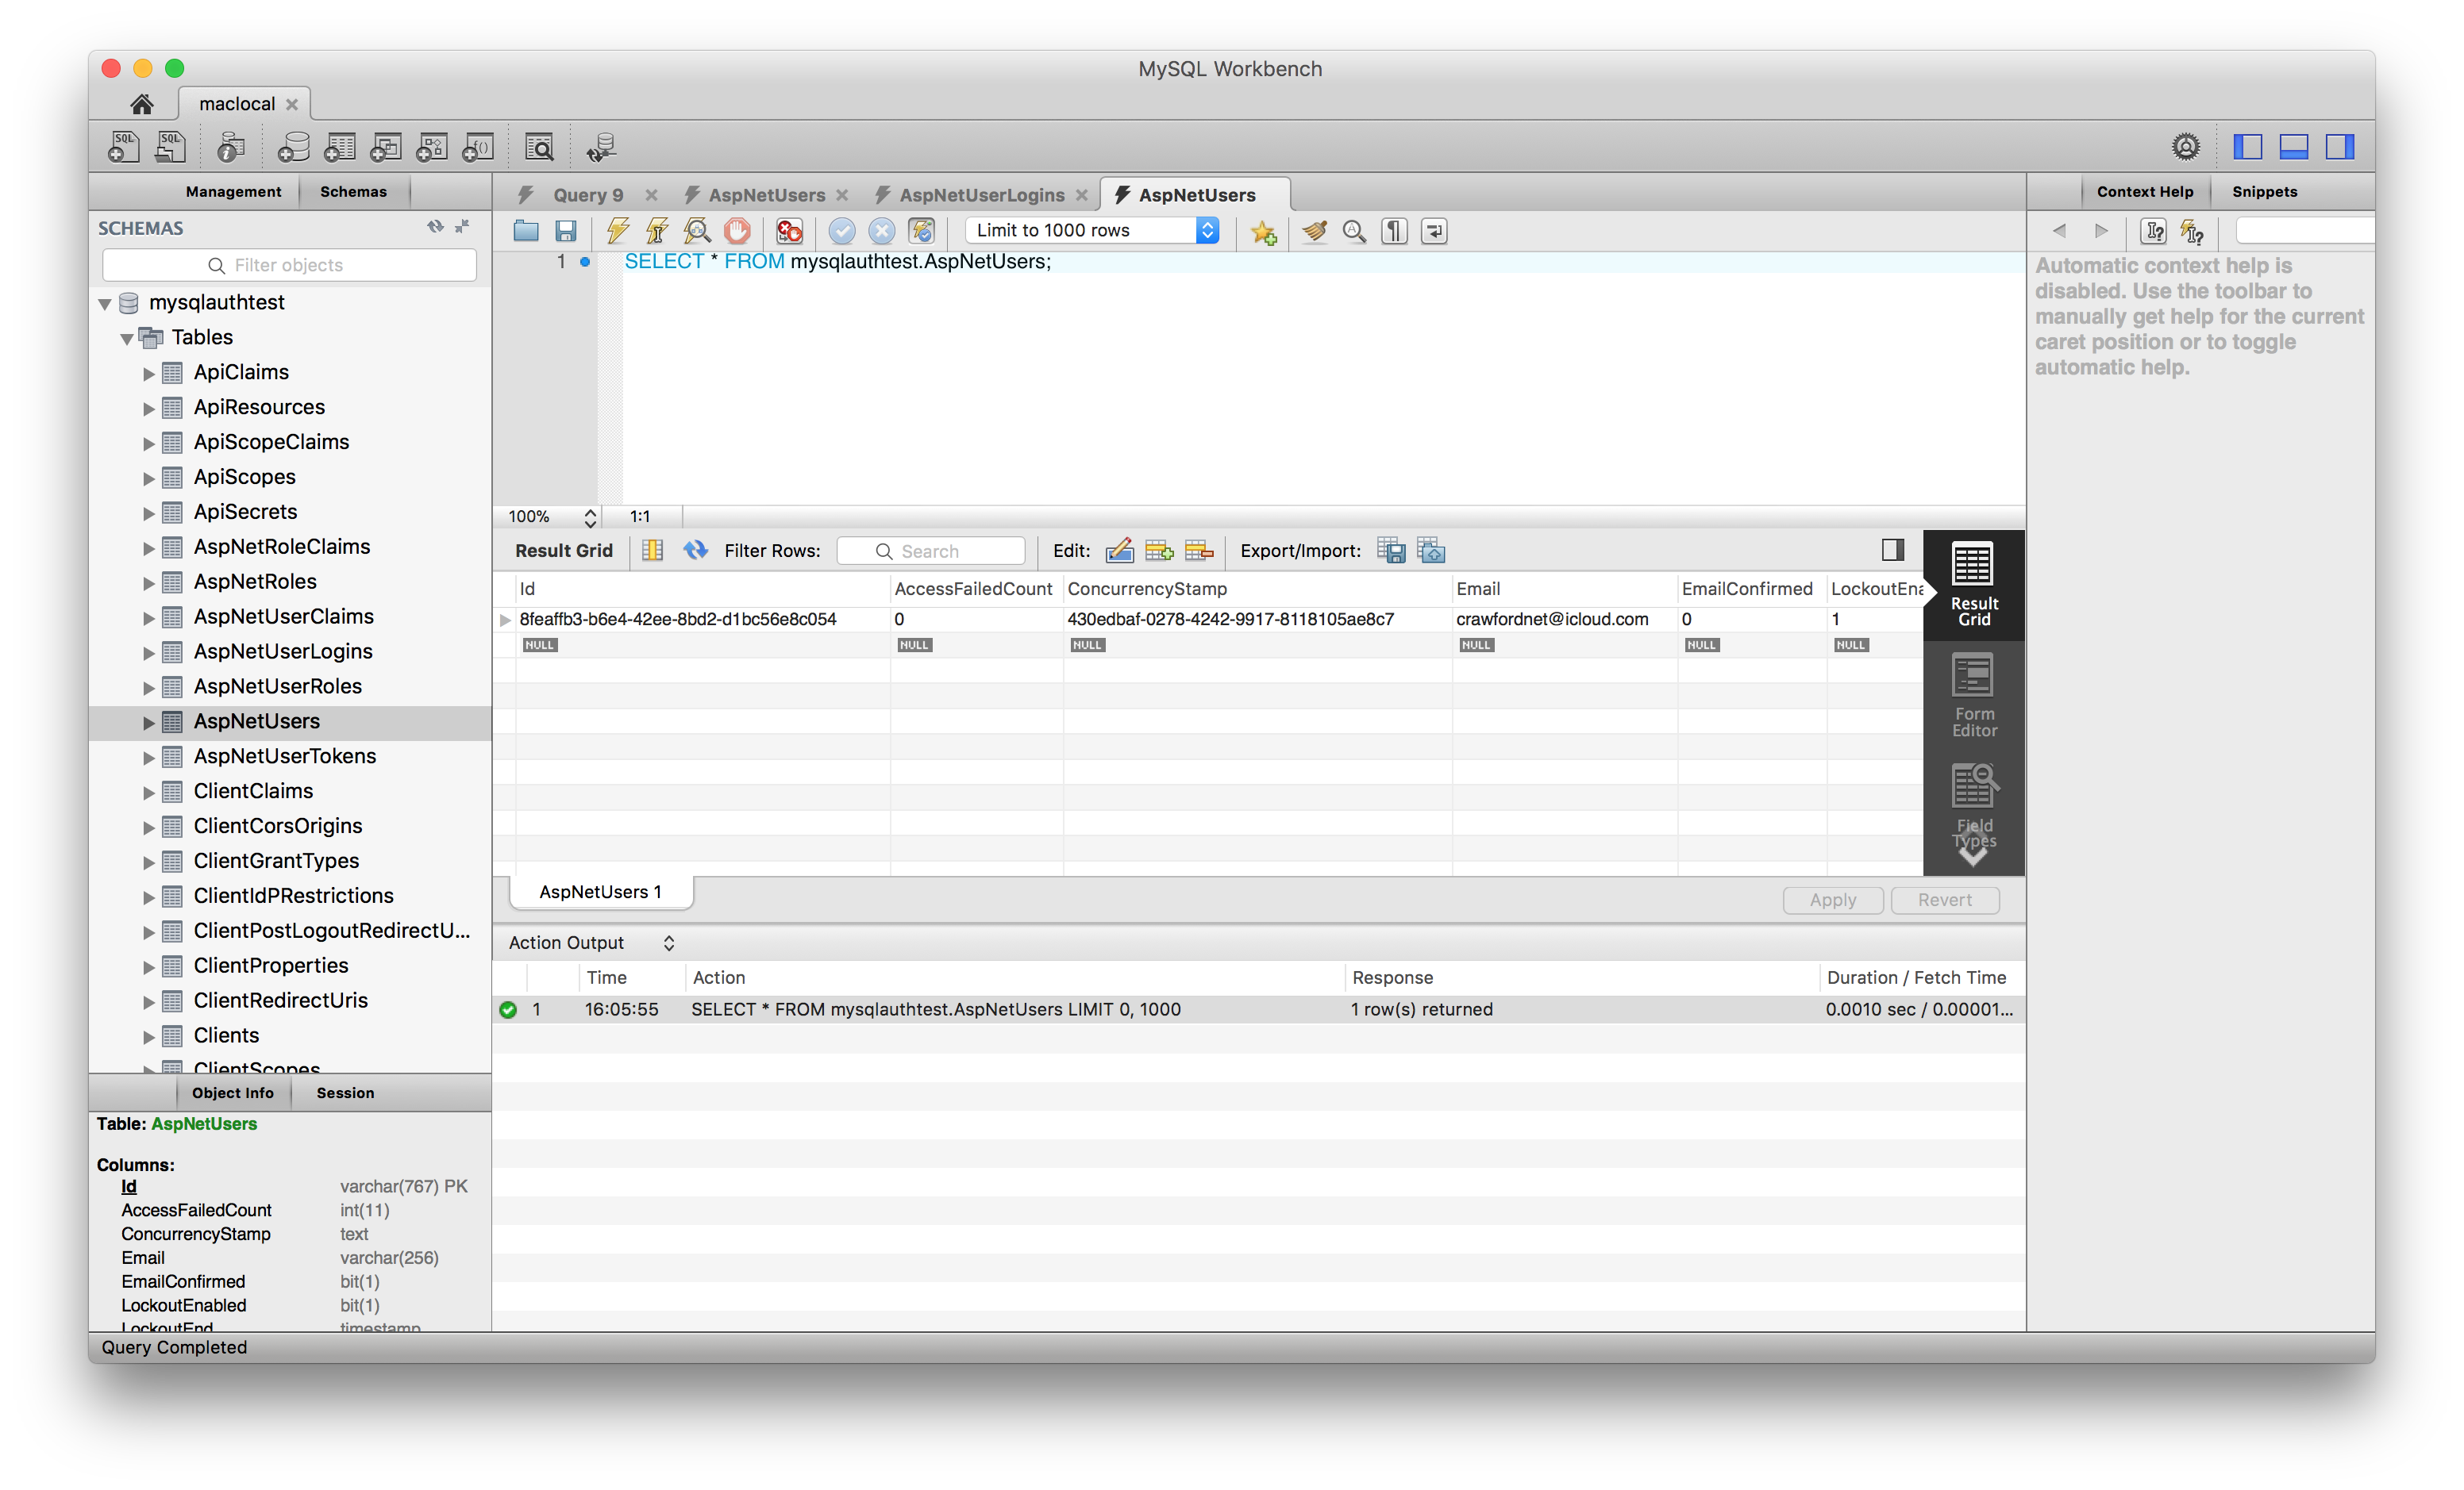2464x1490 pixels.
Task: Toggle the right sidebar panel
Action: pyautogui.click(x=2339, y=147)
